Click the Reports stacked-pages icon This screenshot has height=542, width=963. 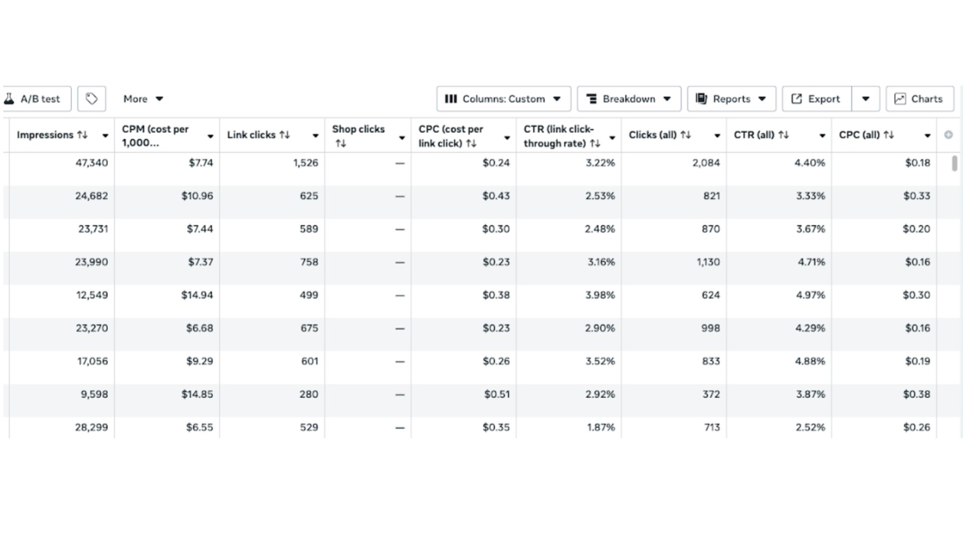702,99
